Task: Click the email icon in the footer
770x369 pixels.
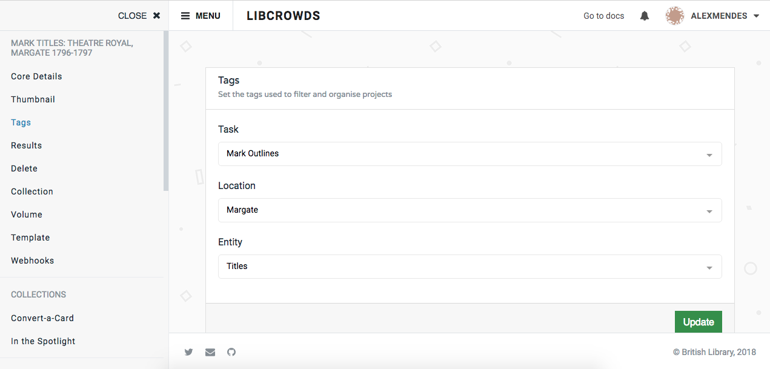Action: [210, 352]
